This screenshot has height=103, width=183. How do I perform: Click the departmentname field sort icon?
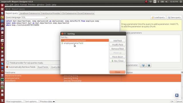click(x=63, y=40)
